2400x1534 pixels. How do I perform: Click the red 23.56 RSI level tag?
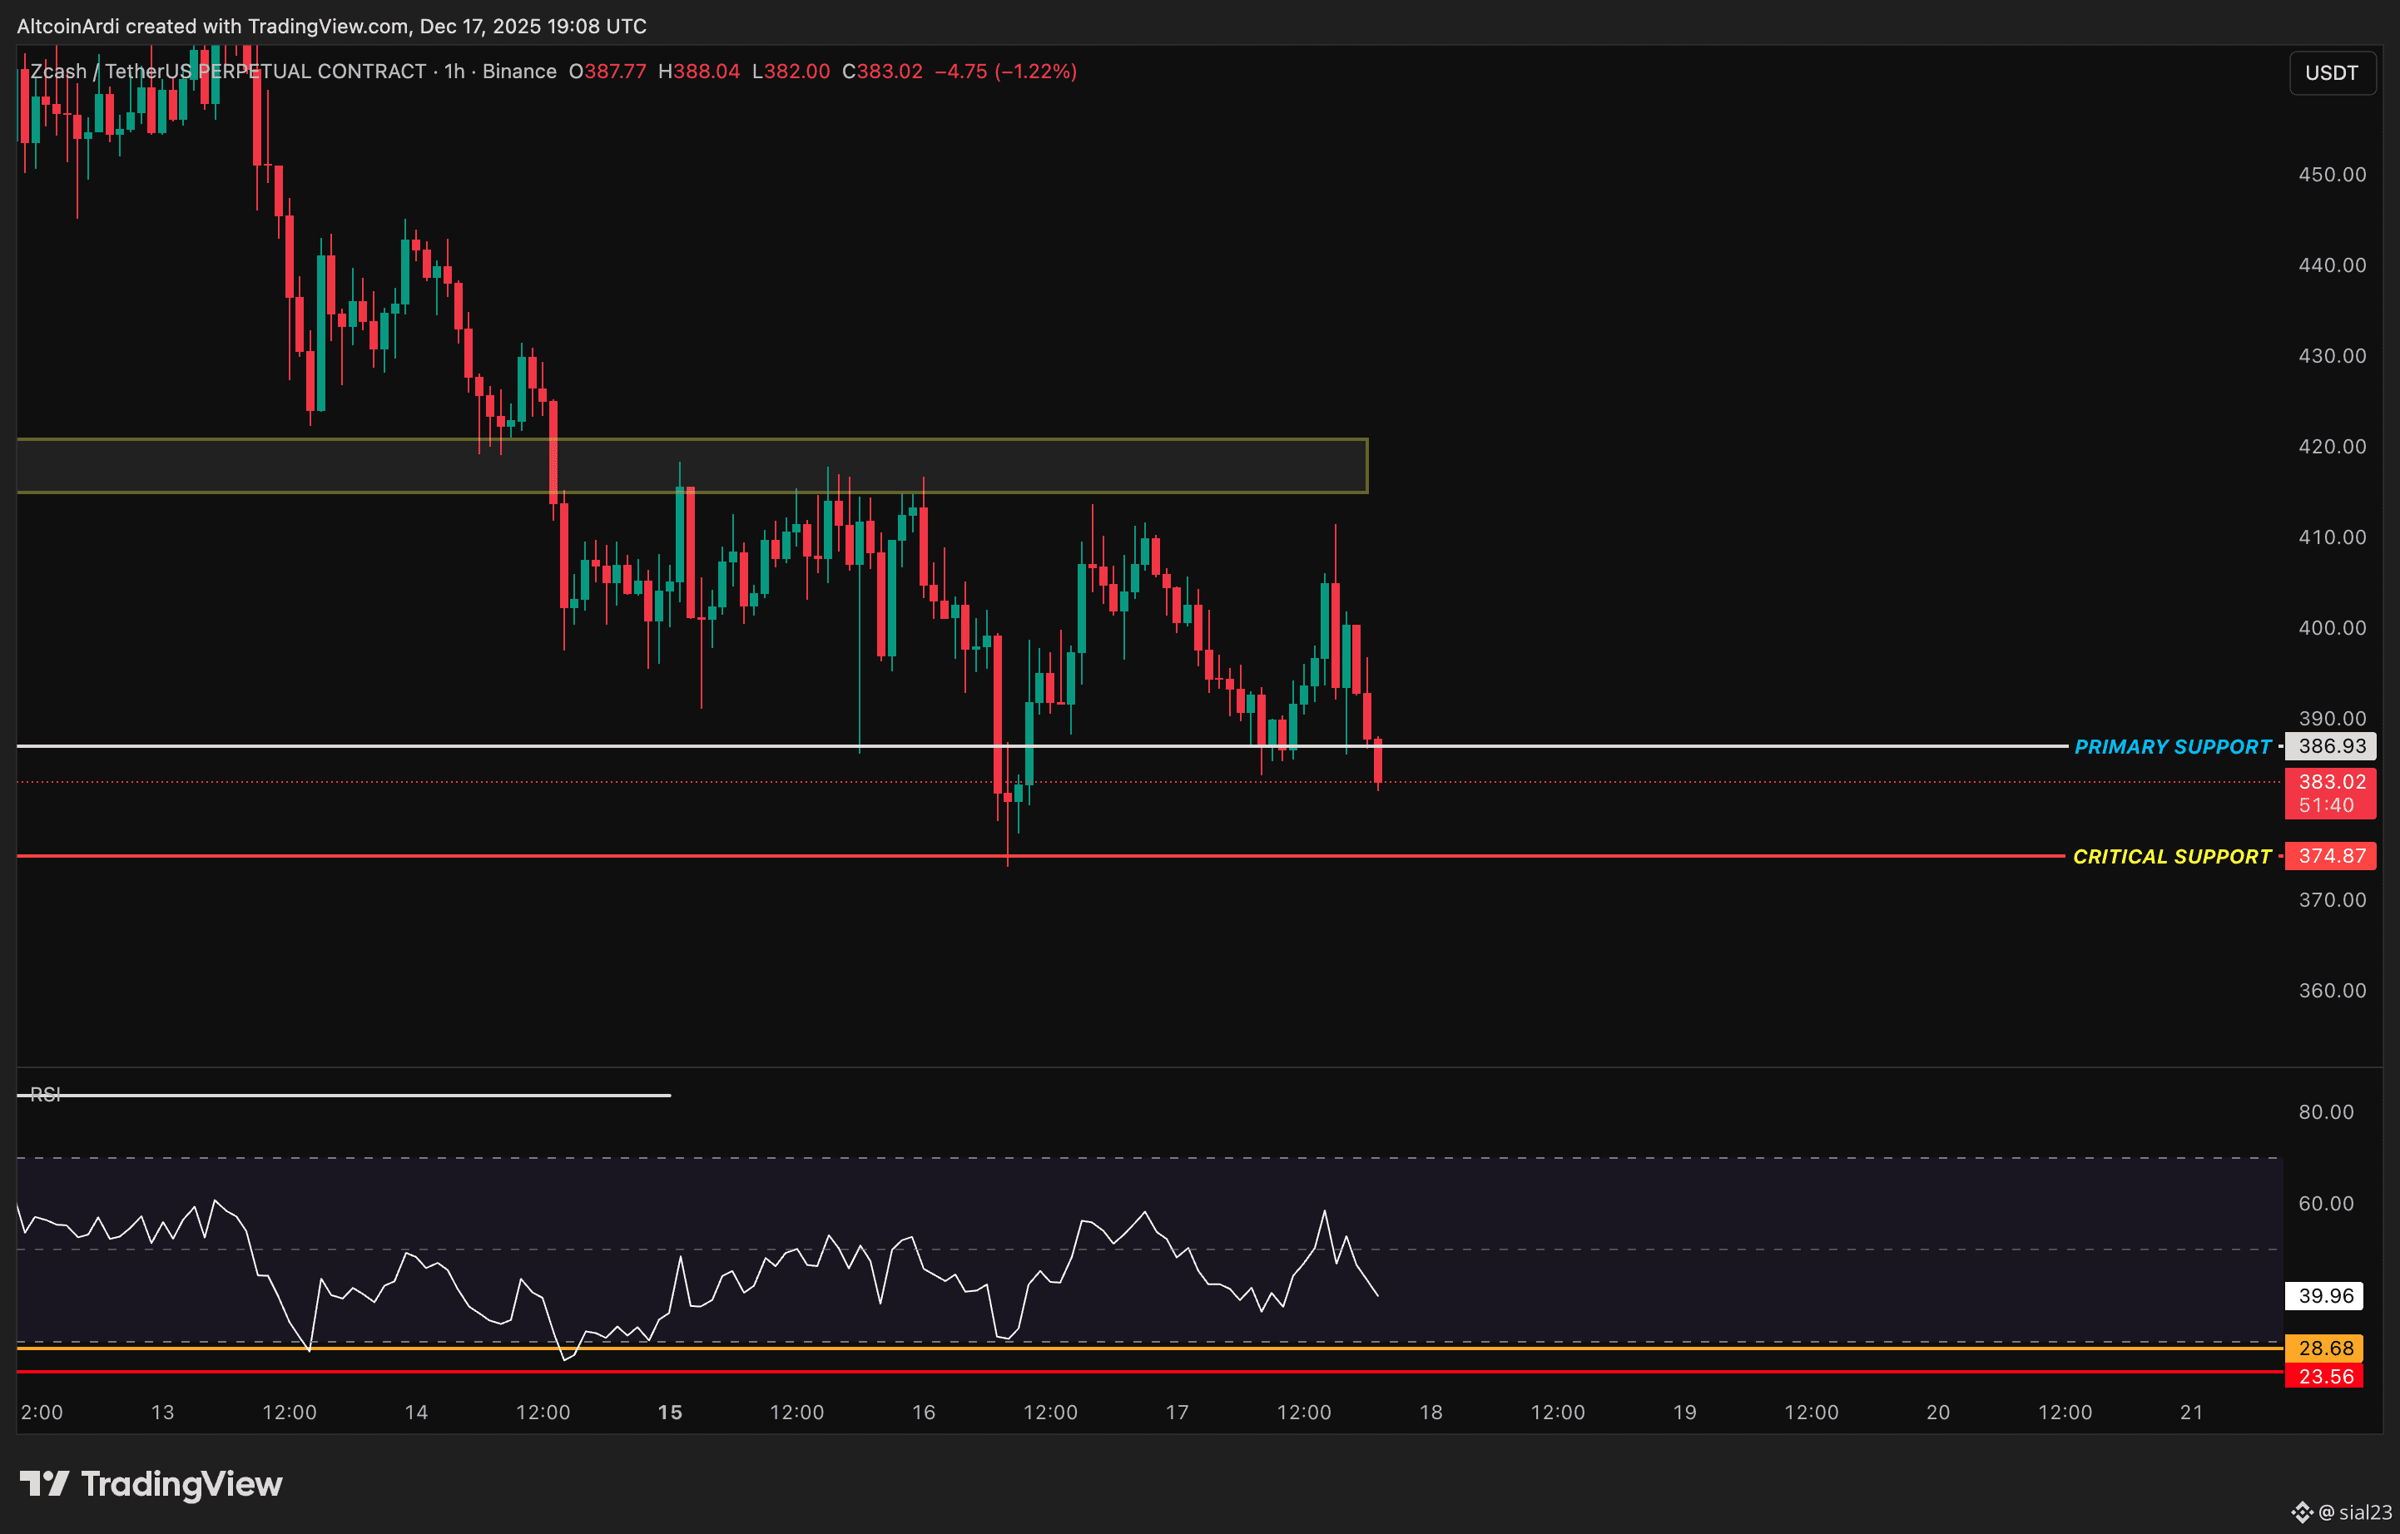(x=2325, y=1376)
